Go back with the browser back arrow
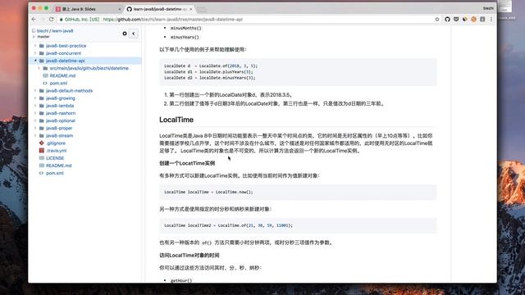The image size is (525, 295). pos(34,20)
